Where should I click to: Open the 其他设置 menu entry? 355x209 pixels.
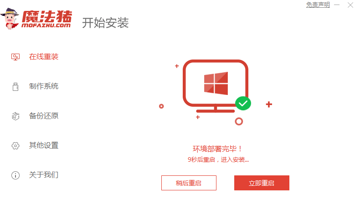[44, 145]
